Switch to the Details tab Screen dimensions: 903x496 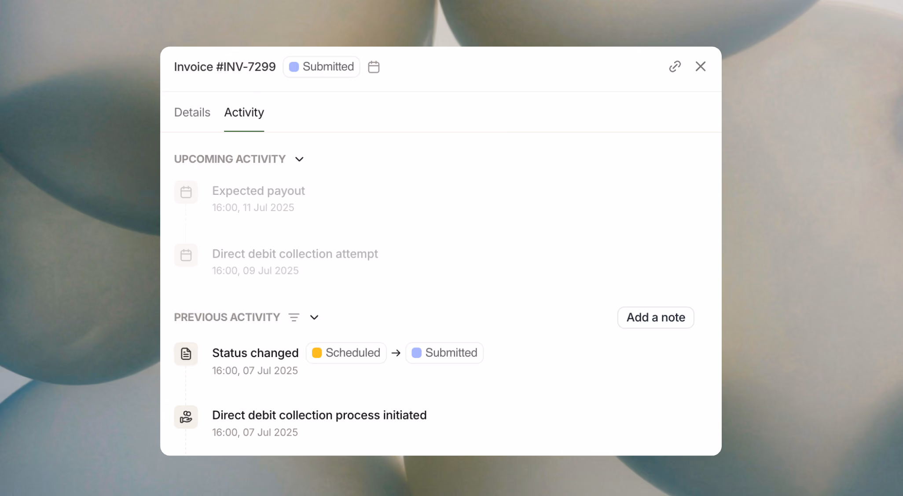[x=192, y=112]
